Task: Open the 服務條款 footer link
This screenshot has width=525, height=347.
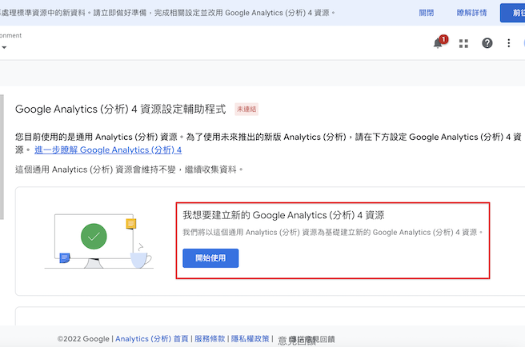Action: (x=210, y=339)
